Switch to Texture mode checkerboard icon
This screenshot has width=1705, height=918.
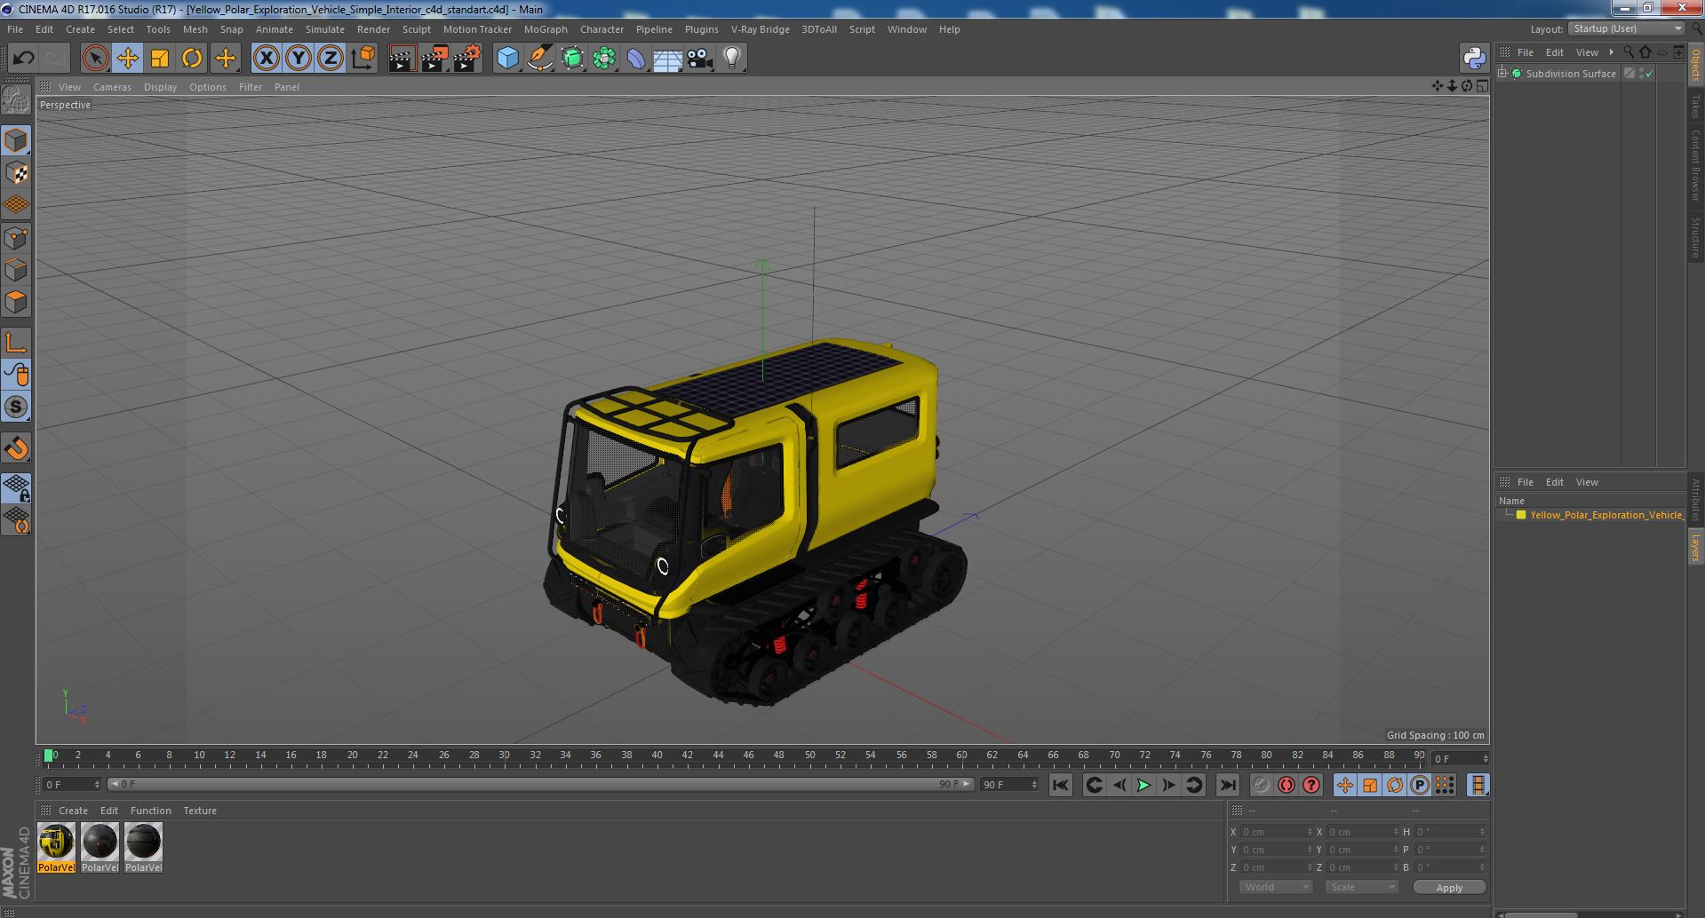tap(16, 172)
